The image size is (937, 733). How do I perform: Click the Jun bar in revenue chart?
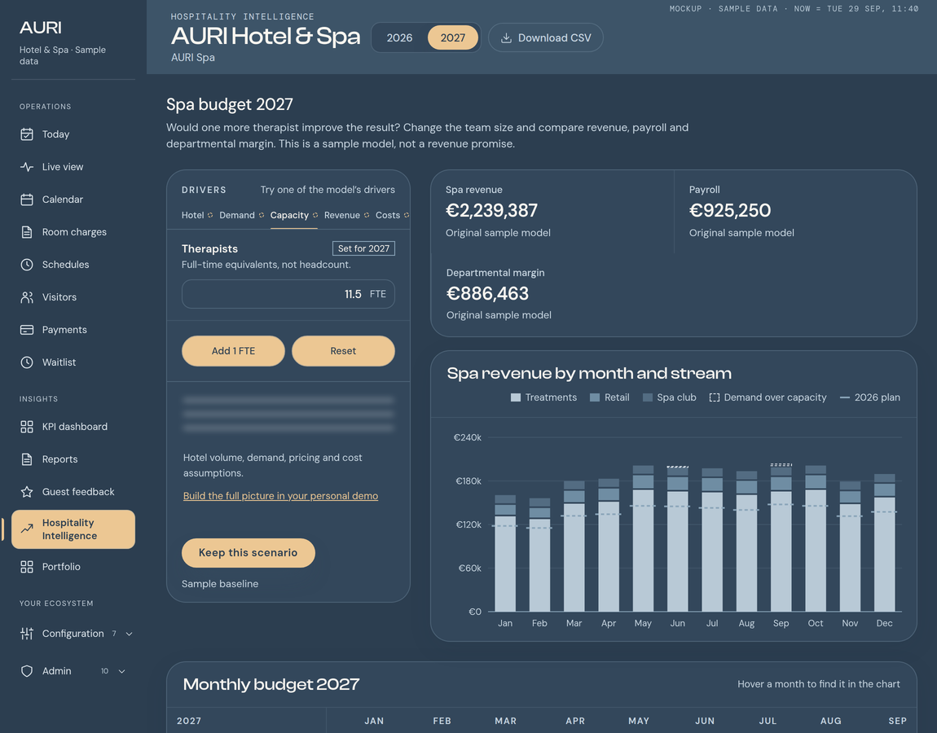click(x=678, y=538)
